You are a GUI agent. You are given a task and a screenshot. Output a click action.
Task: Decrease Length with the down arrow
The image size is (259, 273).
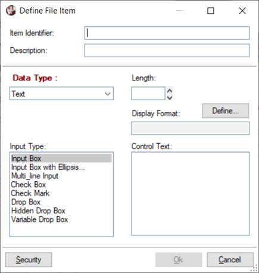[x=170, y=97]
